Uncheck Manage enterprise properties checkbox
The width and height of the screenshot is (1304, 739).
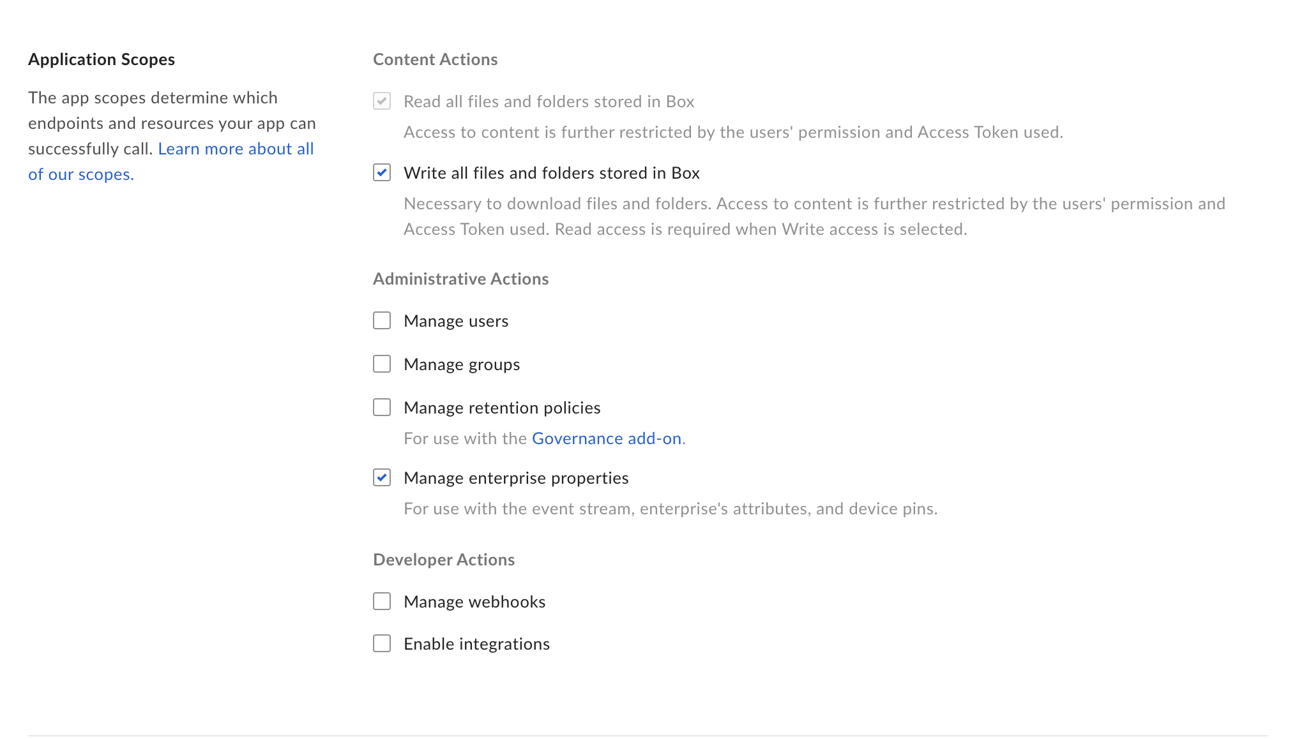[x=382, y=477]
